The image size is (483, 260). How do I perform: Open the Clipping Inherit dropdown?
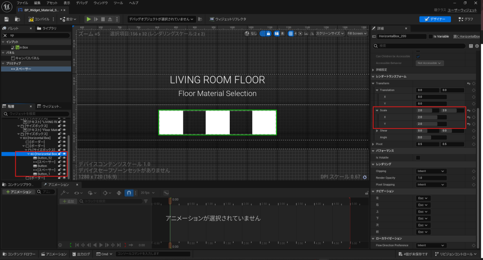431,171
